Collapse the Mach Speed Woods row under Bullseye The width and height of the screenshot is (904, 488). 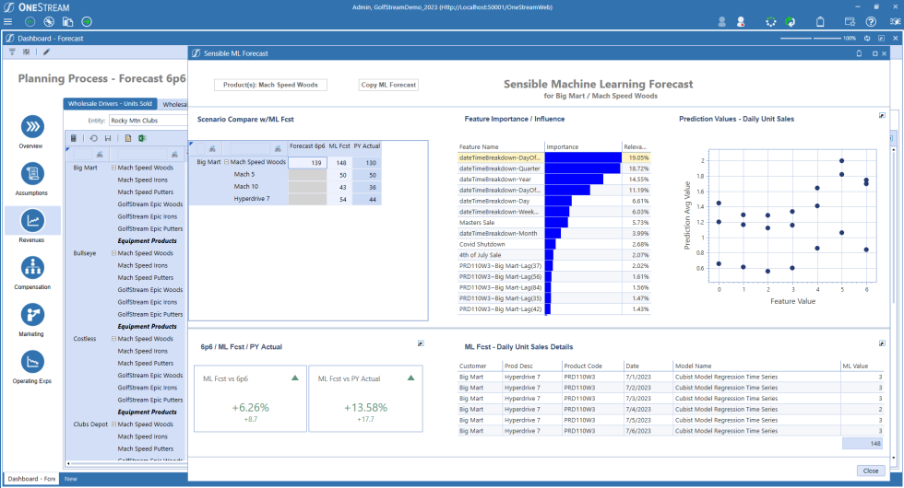[113, 253]
